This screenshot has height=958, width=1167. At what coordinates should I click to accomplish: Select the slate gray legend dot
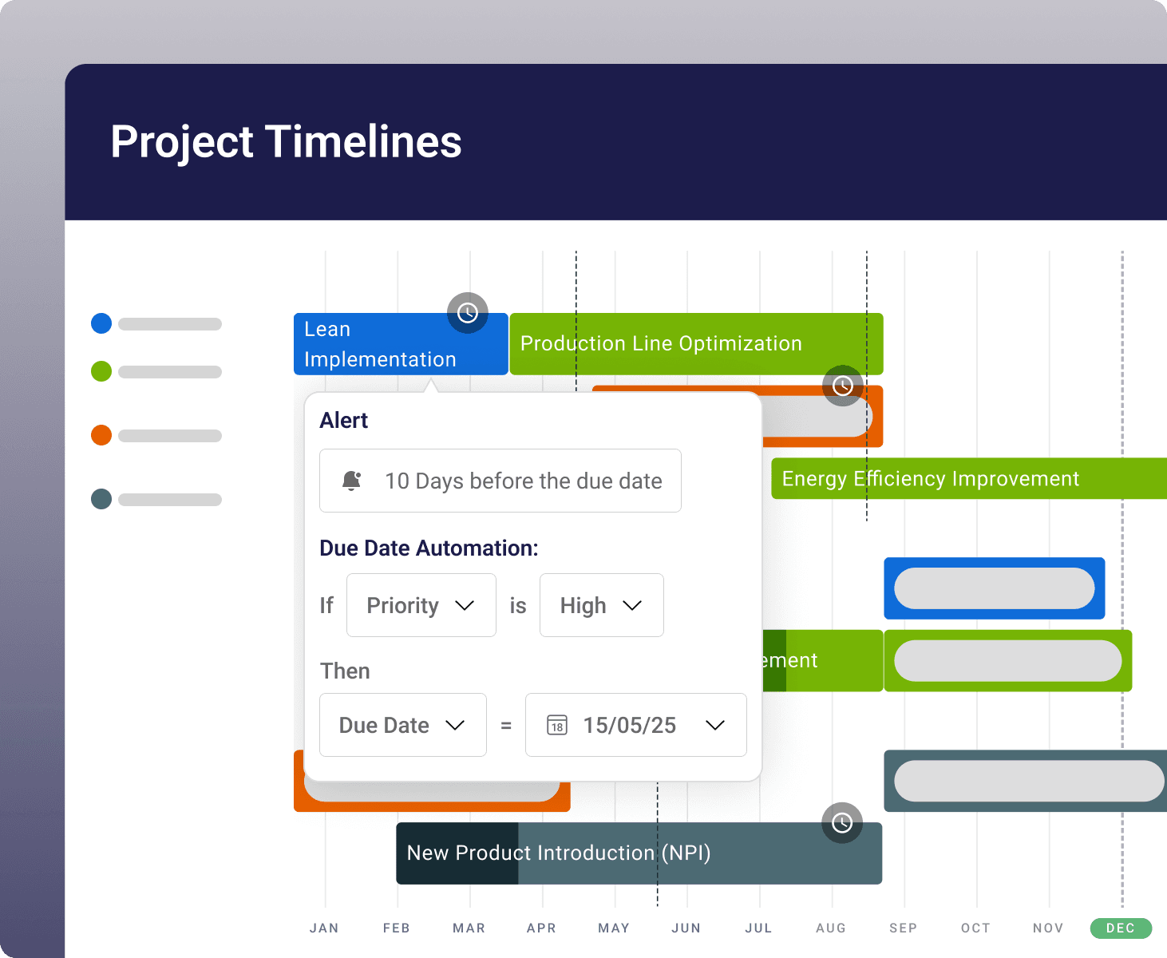pyautogui.click(x=101, y=499)
